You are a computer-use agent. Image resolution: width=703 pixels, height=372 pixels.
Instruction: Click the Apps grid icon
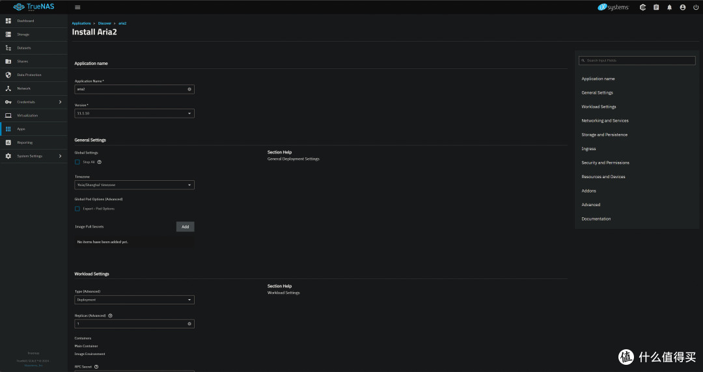point(8,129)
